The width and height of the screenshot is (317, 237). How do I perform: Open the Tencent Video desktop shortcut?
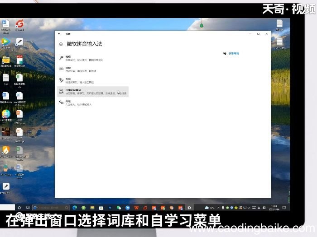(5, 43)
